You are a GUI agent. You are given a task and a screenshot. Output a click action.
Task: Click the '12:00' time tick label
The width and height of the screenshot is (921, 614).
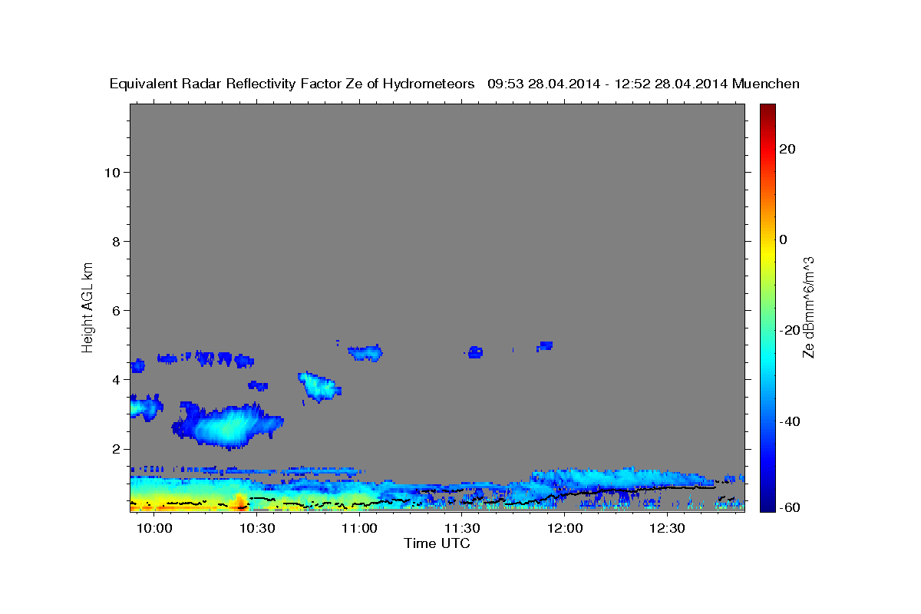pyautogui.click(x=565, y=528)
